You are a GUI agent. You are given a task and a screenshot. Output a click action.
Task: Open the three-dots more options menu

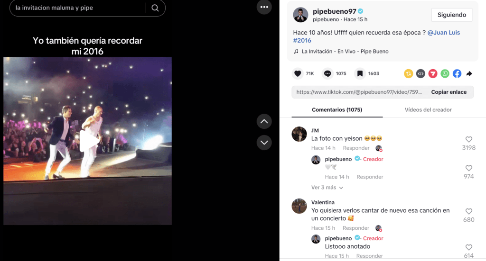point(264,7)
